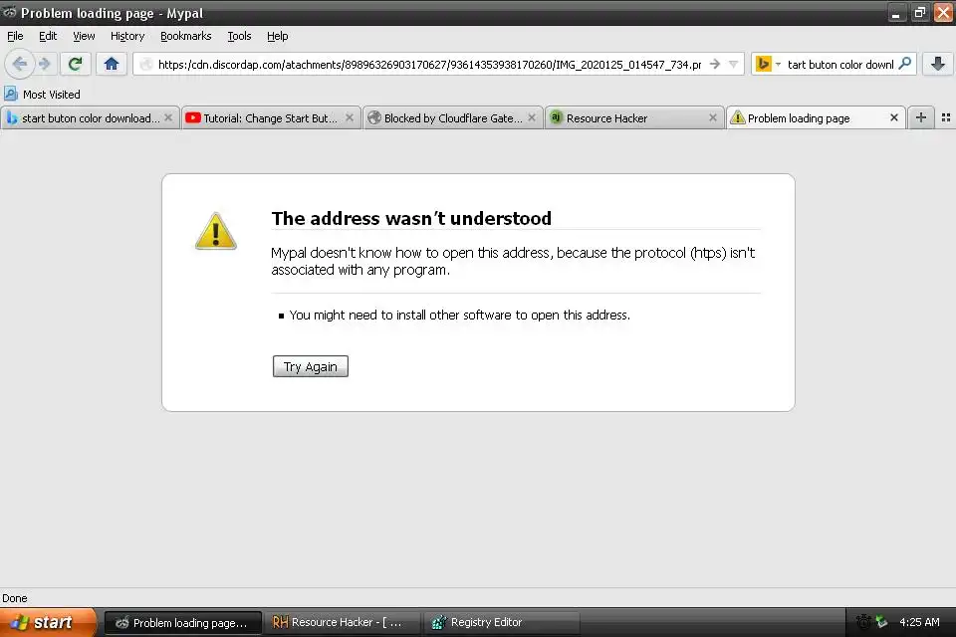The width and height of the screenshot is (956, 637).
Task: Go back with the back arrow button
Action: pos(20,64)
